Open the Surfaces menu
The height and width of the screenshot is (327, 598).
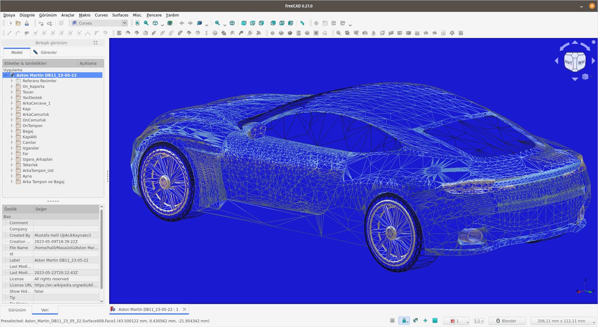(x=120, y=15)
